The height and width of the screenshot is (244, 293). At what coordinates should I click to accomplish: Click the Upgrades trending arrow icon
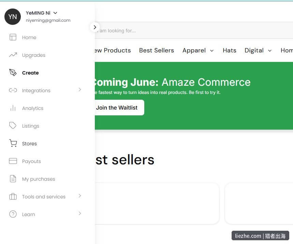click(13, 55)
